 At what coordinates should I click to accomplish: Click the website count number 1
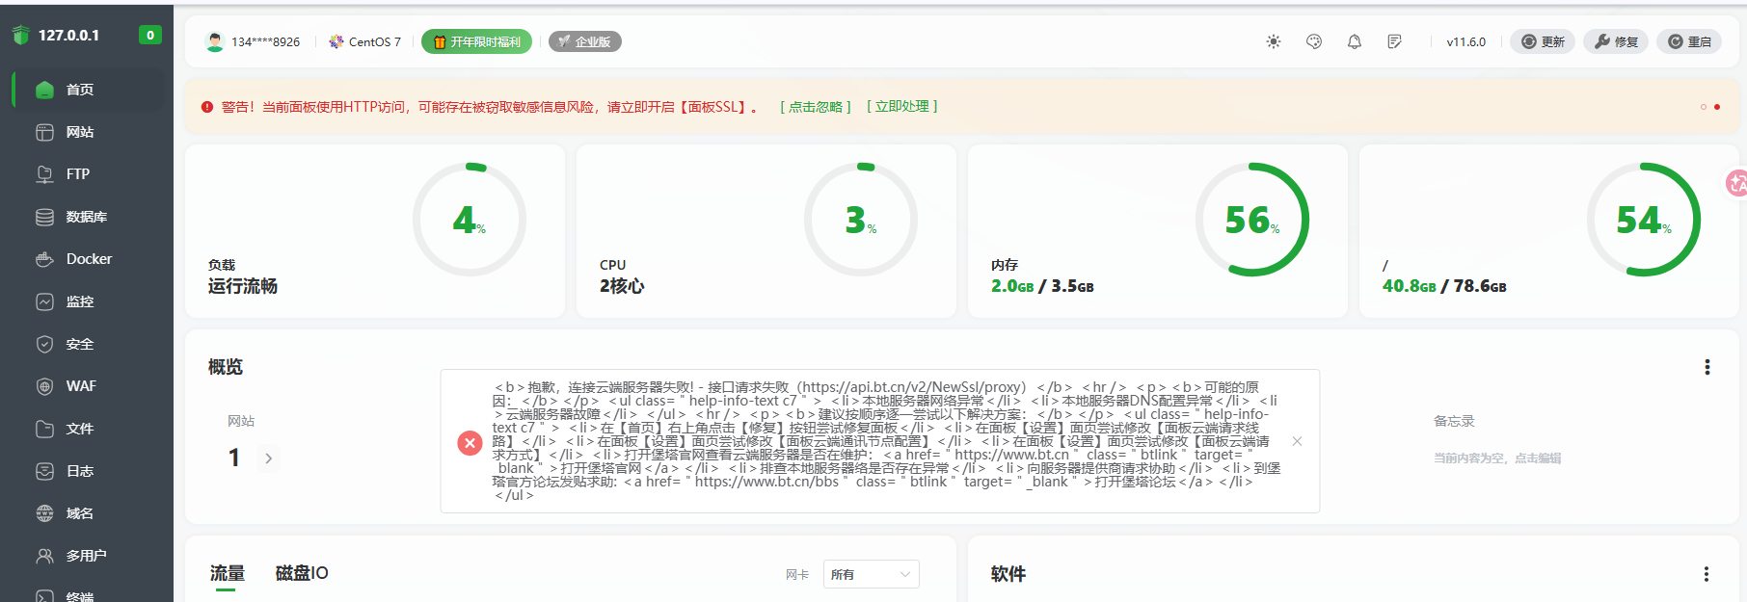[x=234, y=458]
